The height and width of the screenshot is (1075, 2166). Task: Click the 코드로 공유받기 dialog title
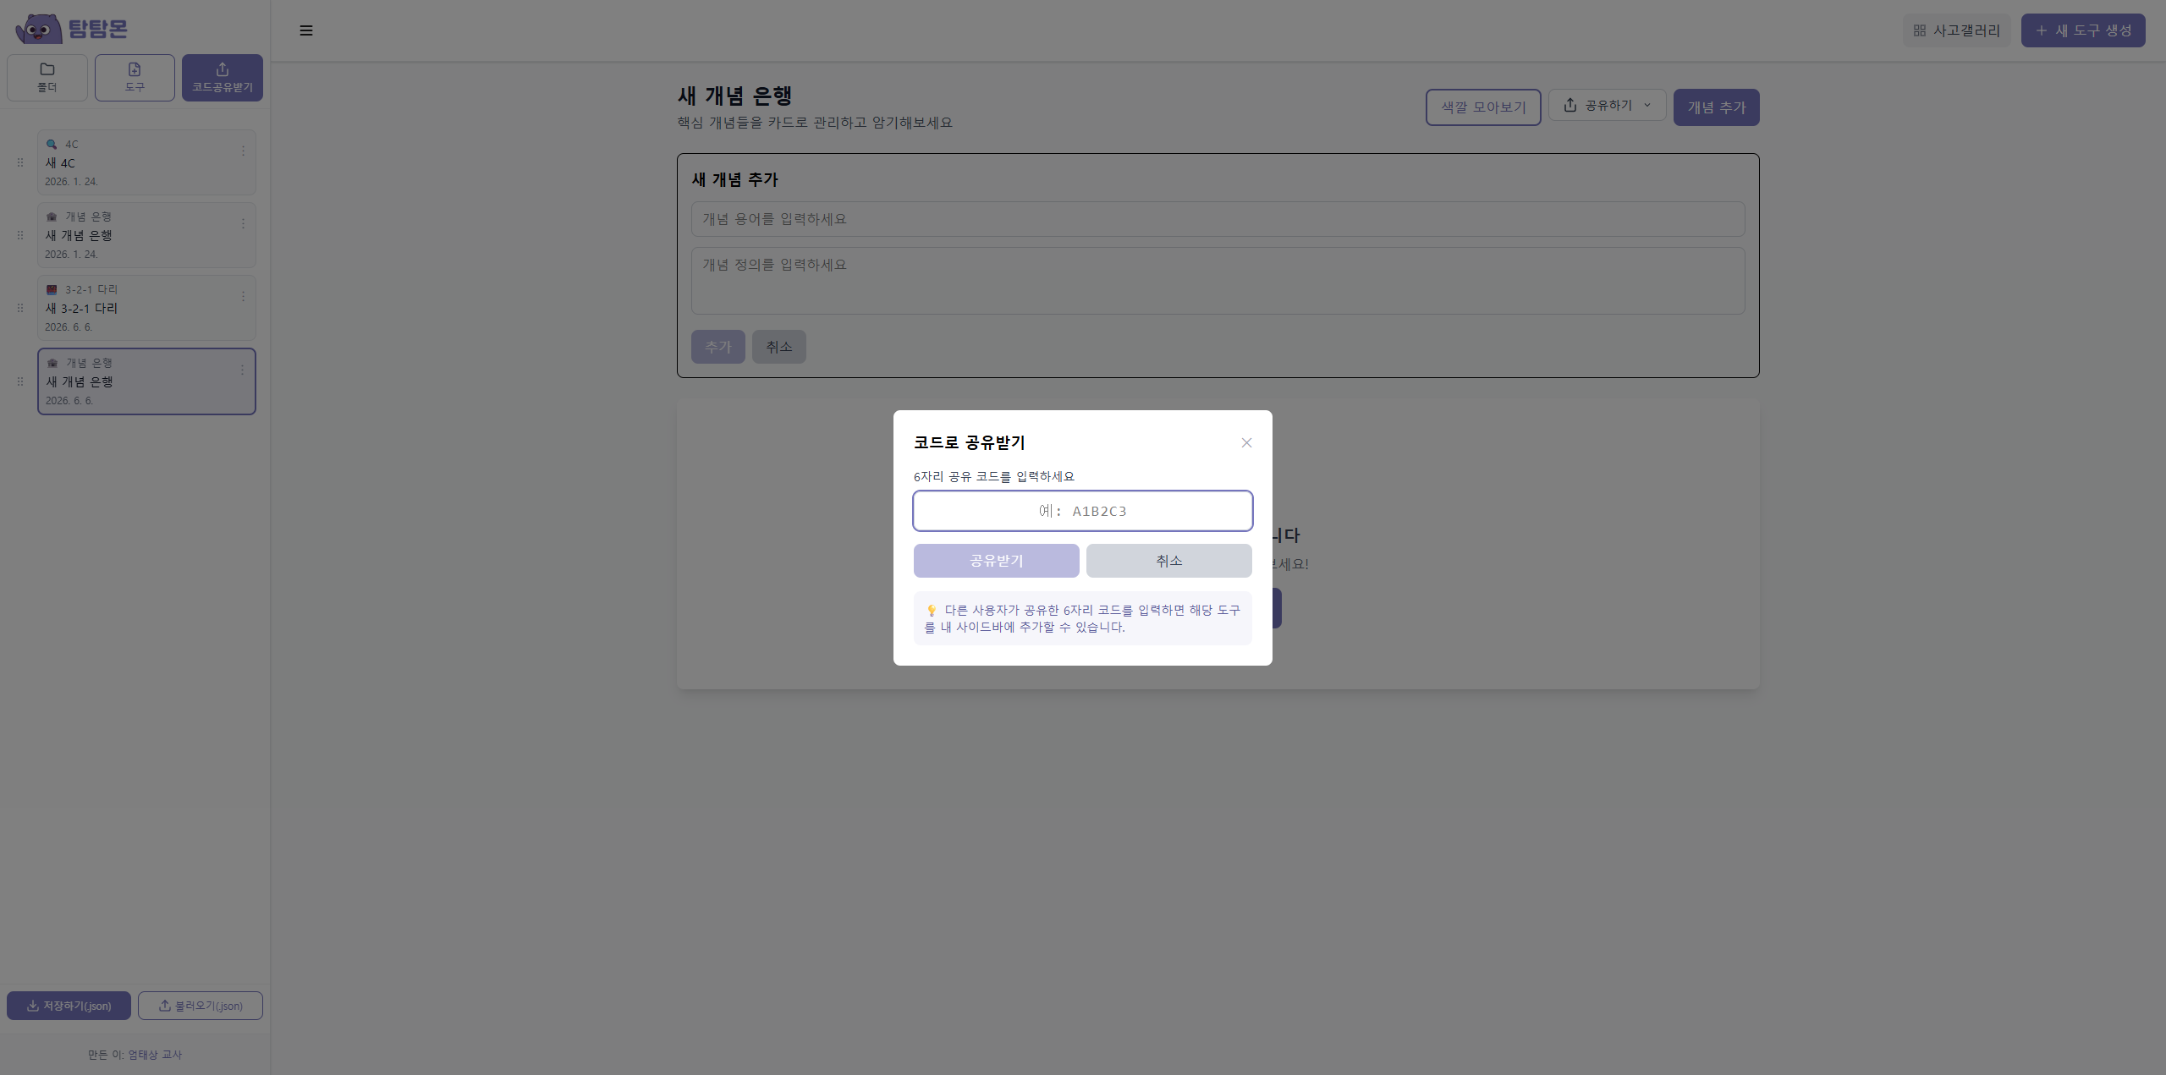point(969,442)
